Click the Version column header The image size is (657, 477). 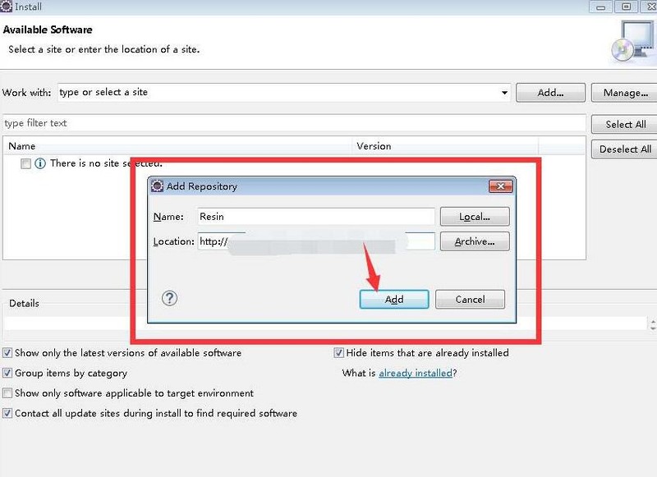(x=374, y=146)
